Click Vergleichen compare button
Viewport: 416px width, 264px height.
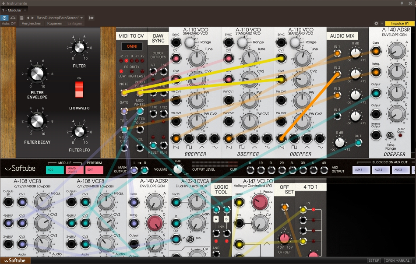point(31,23)
